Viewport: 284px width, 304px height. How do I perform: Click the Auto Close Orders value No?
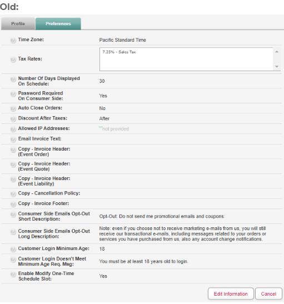tap(102, 108)
